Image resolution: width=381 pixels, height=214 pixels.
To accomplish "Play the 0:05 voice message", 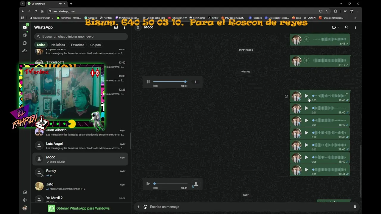I will pyautogui.click(x=306, y=158).
